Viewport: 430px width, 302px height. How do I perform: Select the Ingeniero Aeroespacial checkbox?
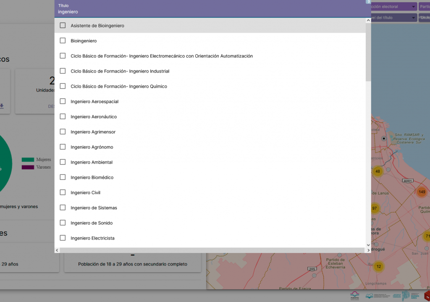pos(63,102)
